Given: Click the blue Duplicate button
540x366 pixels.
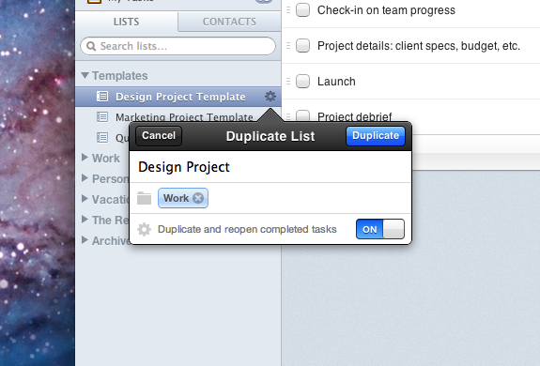Looking at the screenshot, I should click(376, 136).
